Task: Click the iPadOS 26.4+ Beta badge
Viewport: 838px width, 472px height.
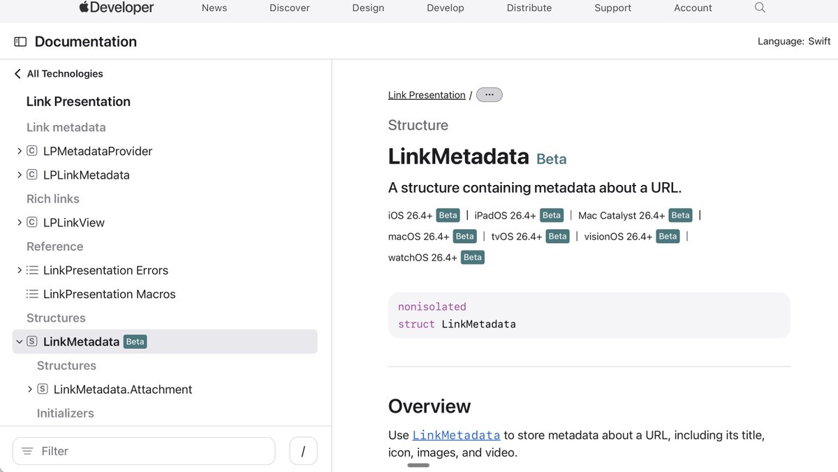Action: click(552, 215)
